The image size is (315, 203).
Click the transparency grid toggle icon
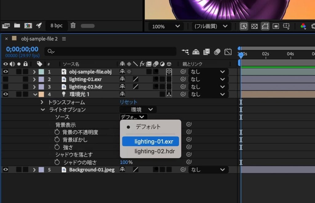(254, 26)
